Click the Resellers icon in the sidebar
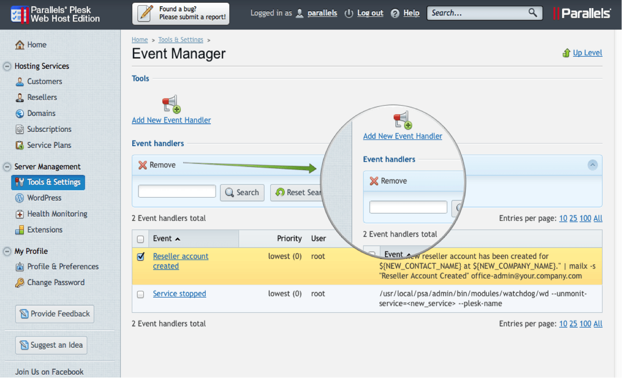Screen dimensions: 622x378 pos(20,98)
